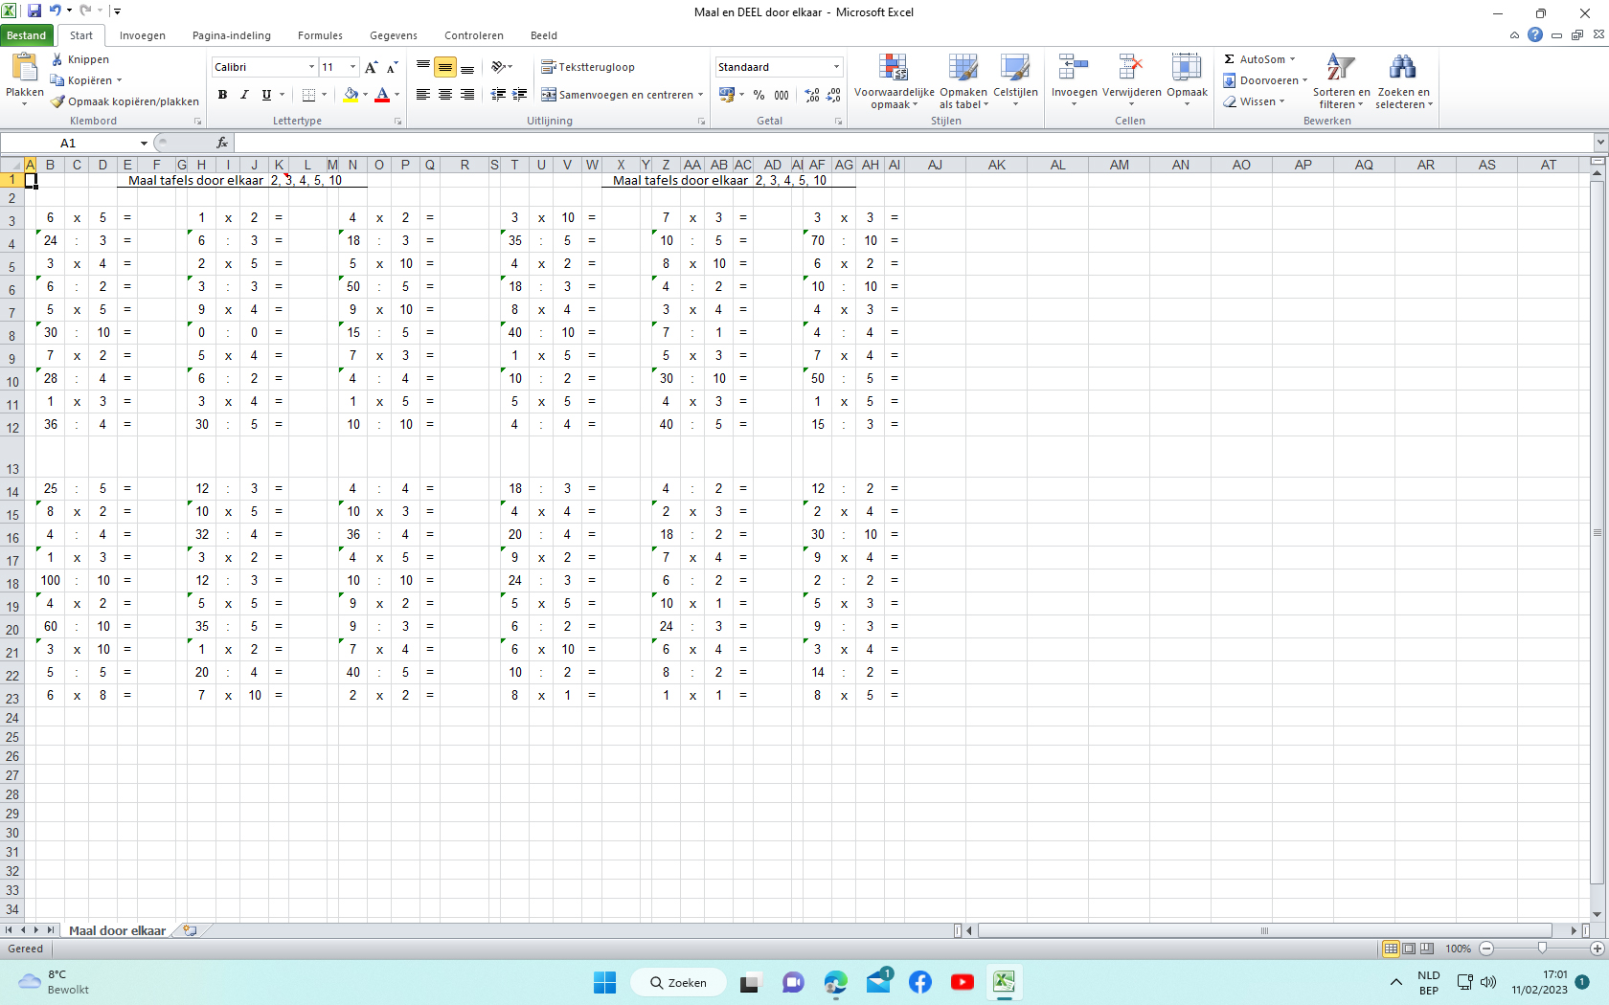Toggle Tekstterugloop wrap text
Viewport: 1609px width, 1005px height.
click(x=588, y=67)
